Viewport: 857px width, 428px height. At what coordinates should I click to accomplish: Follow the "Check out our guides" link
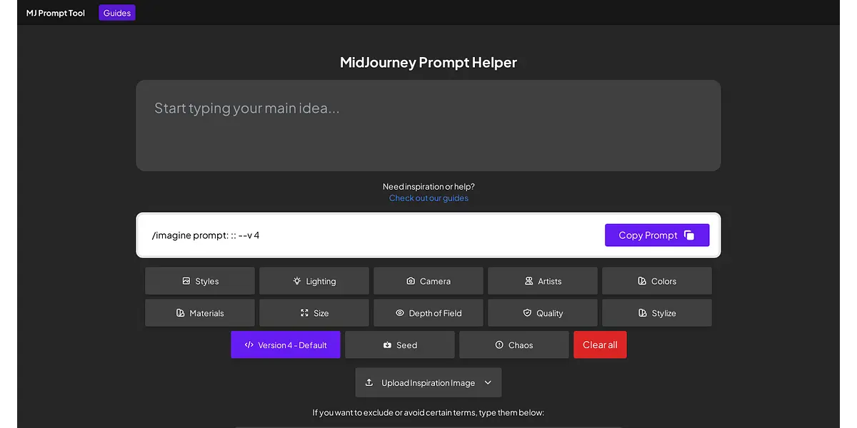click(428, 198)
